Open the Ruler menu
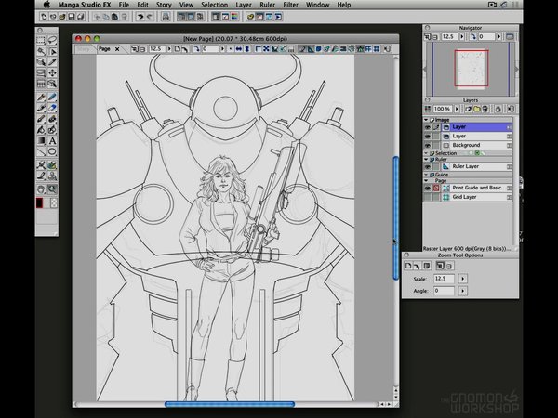Screen dimensions: 558x418 tap(267, 5)
